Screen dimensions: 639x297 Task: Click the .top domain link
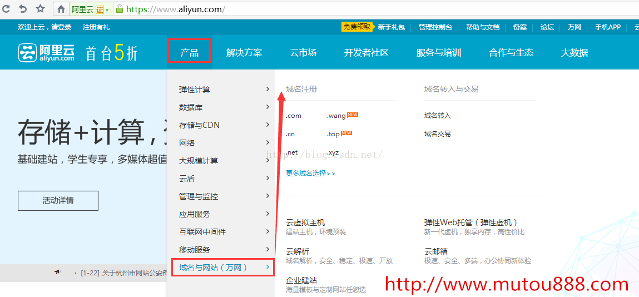(x=333, y=134)
